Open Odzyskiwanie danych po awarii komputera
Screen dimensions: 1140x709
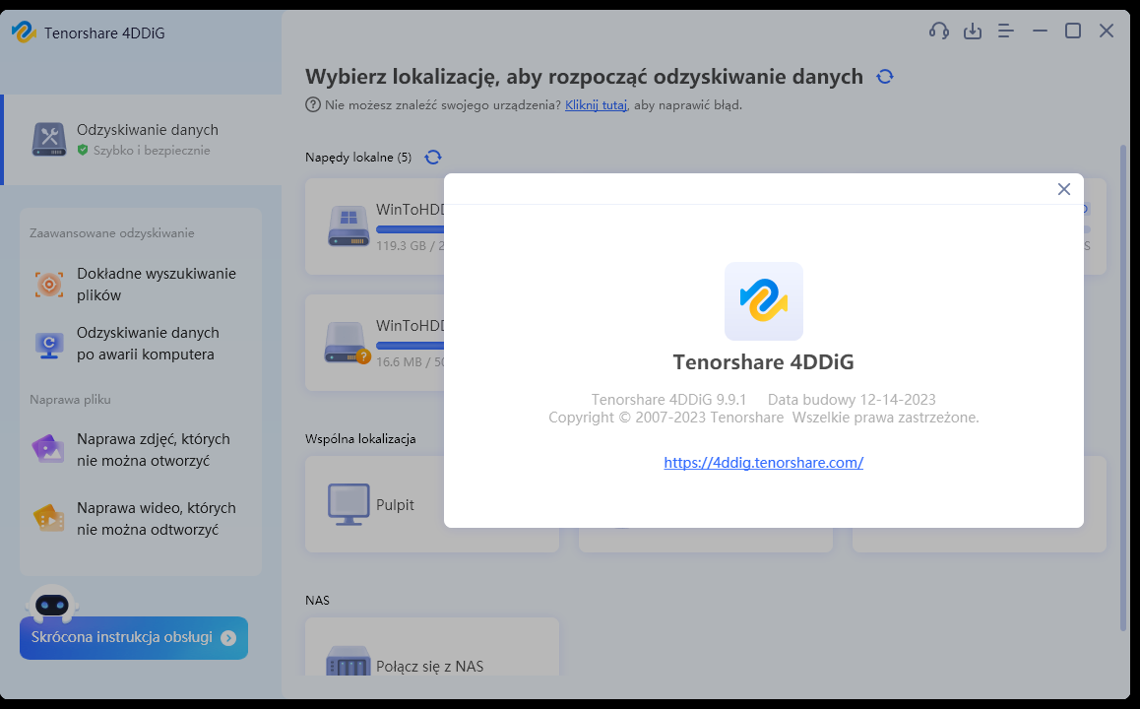[141, 344]
